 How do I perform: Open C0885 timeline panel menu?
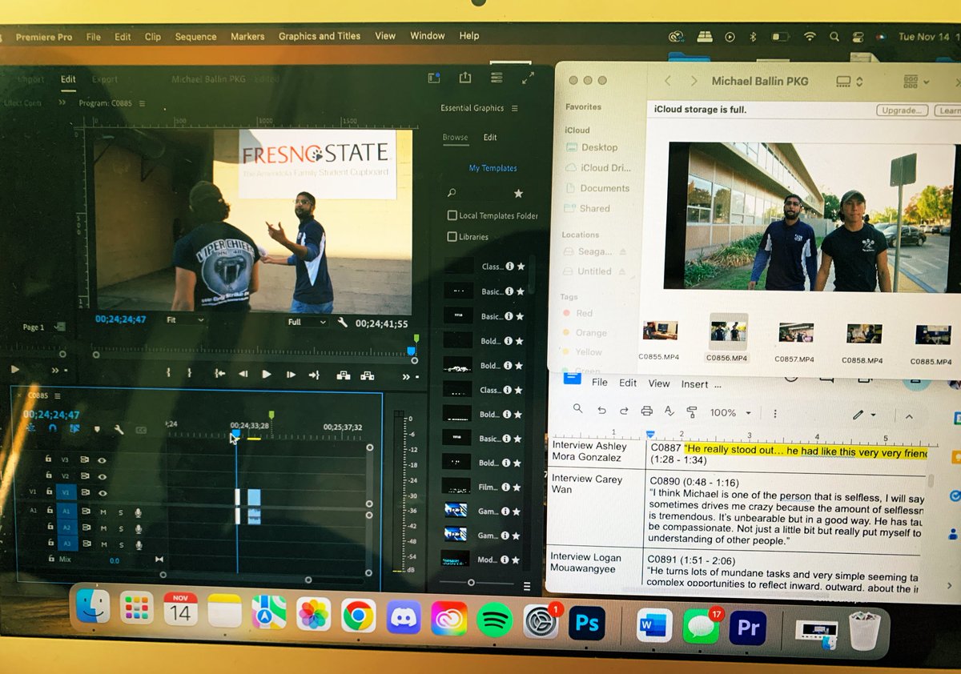(x=57, y=395)
